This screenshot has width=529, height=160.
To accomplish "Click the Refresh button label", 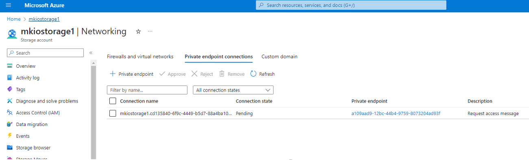I will (267, 74).
